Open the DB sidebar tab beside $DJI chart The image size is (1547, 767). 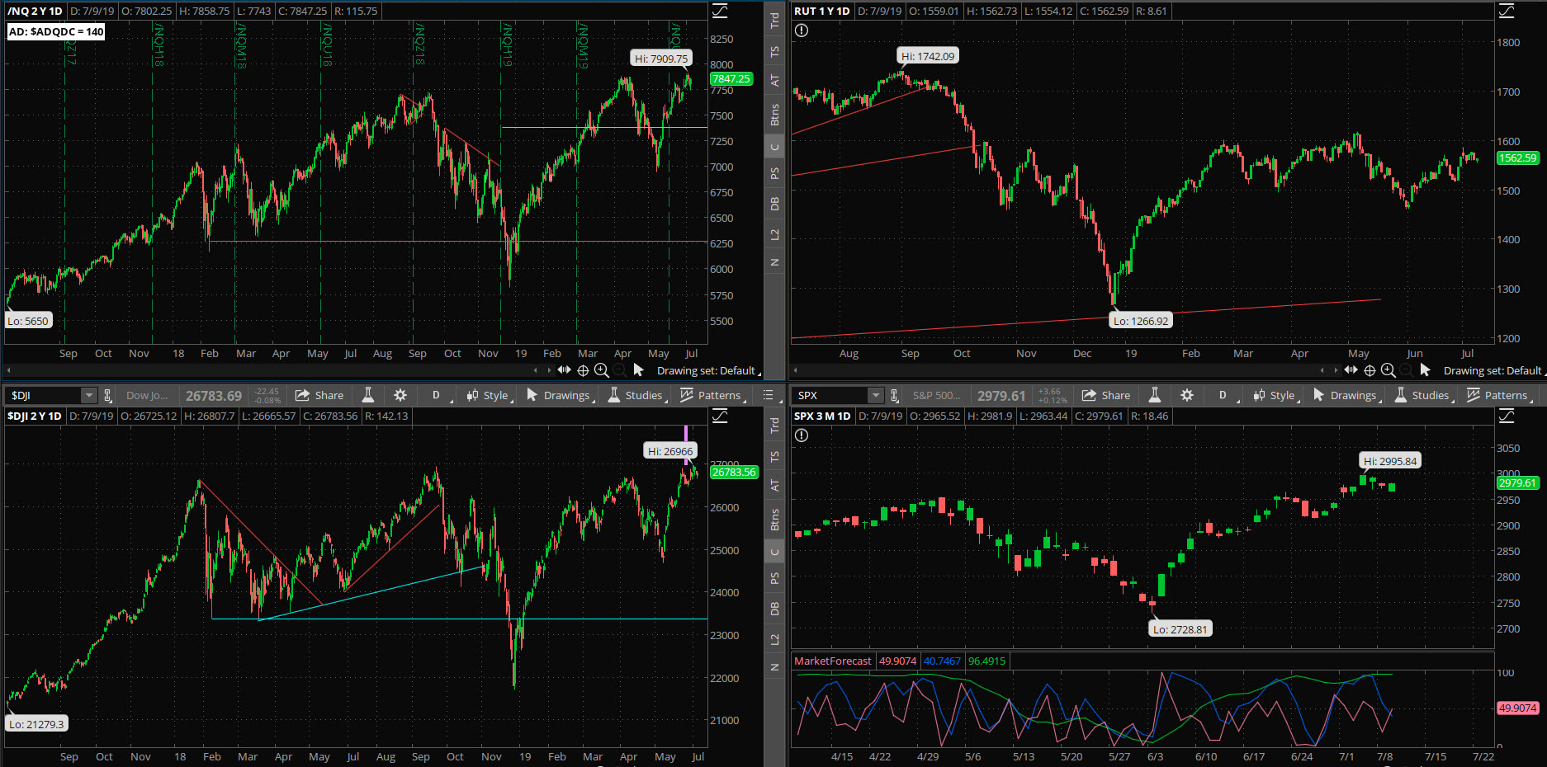coord(774,609)
